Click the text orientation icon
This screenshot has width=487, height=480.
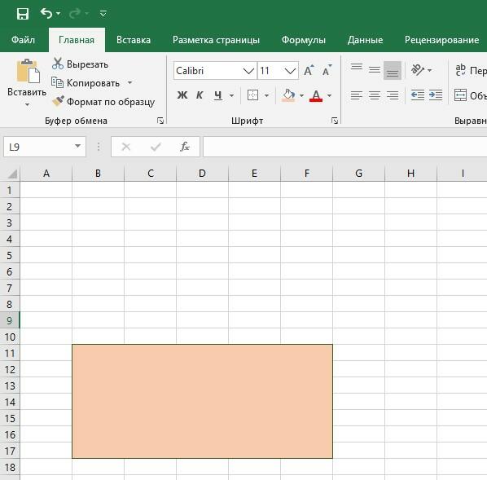(x=418, y=70)
